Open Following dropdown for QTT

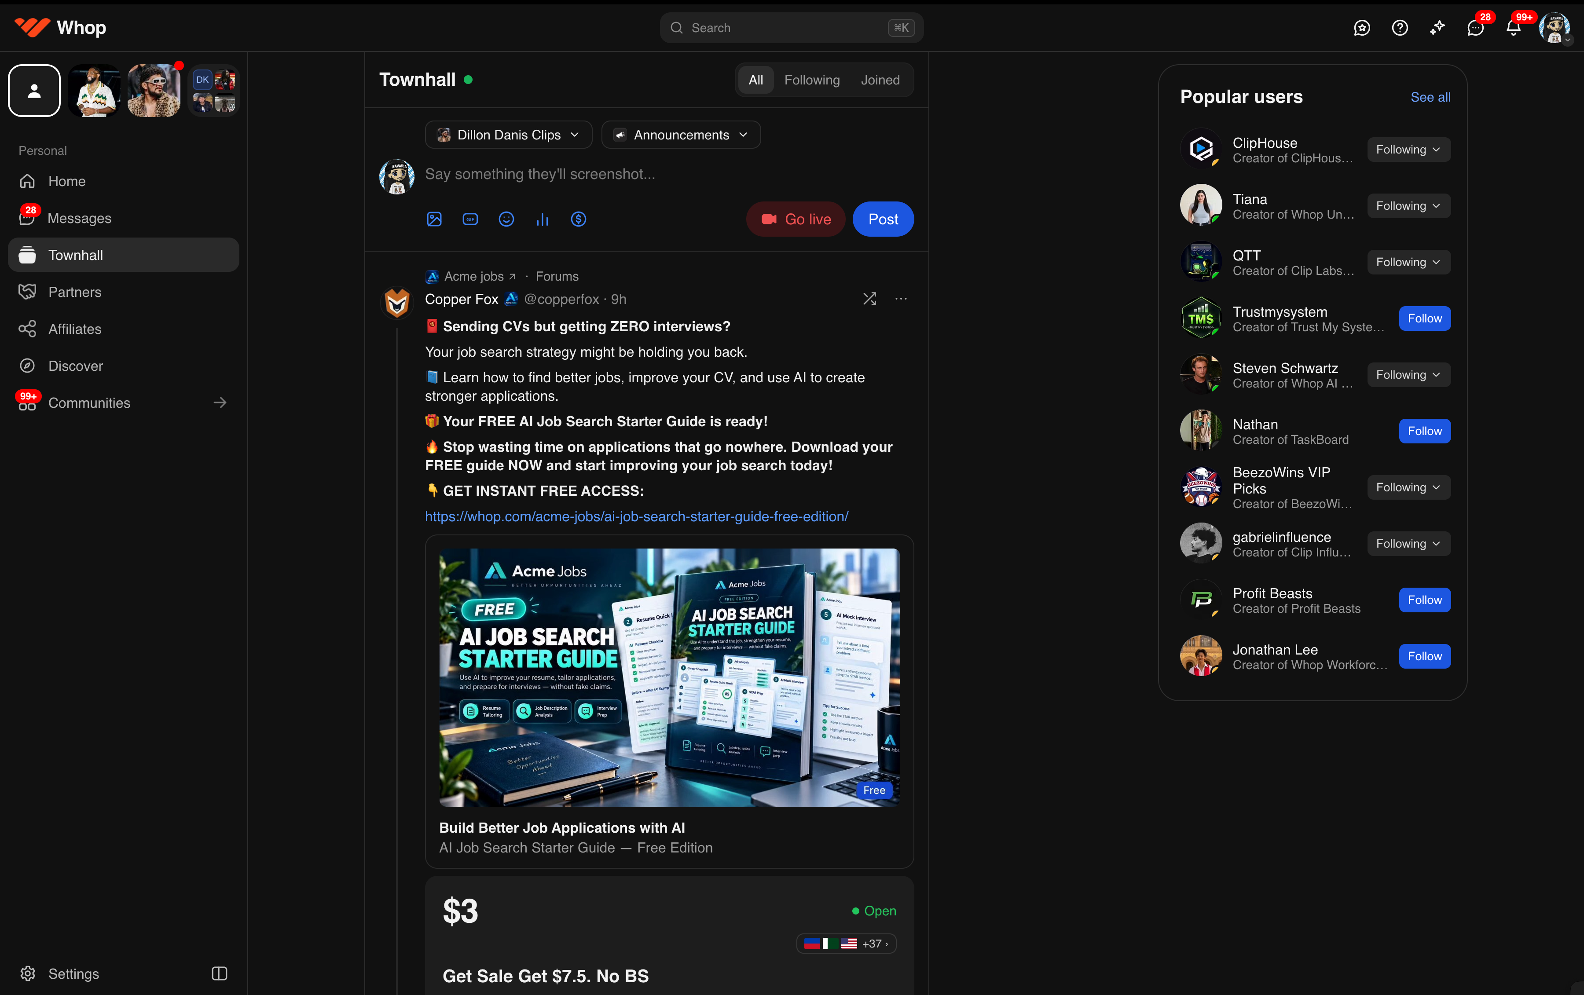click(1408, 262)
